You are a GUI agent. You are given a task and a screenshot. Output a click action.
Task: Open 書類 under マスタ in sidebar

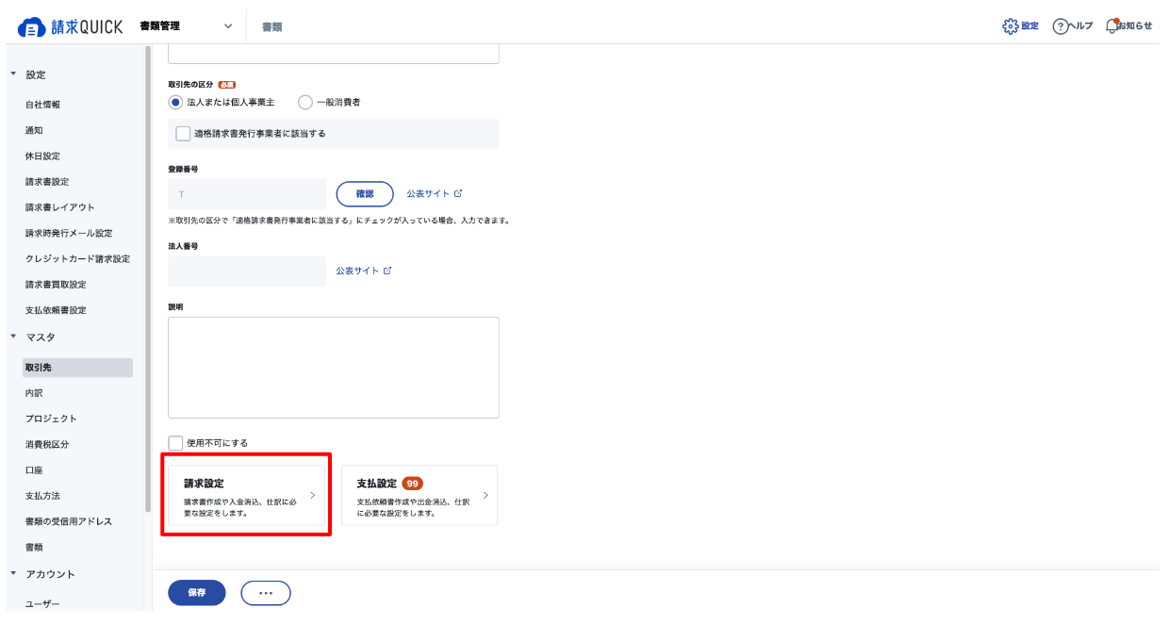[34, 547]
